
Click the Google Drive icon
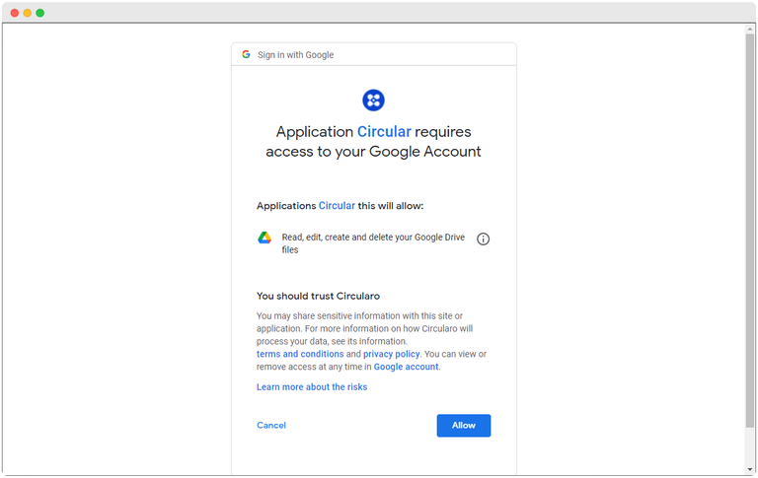pyautogui.click(x=265, y=238)
